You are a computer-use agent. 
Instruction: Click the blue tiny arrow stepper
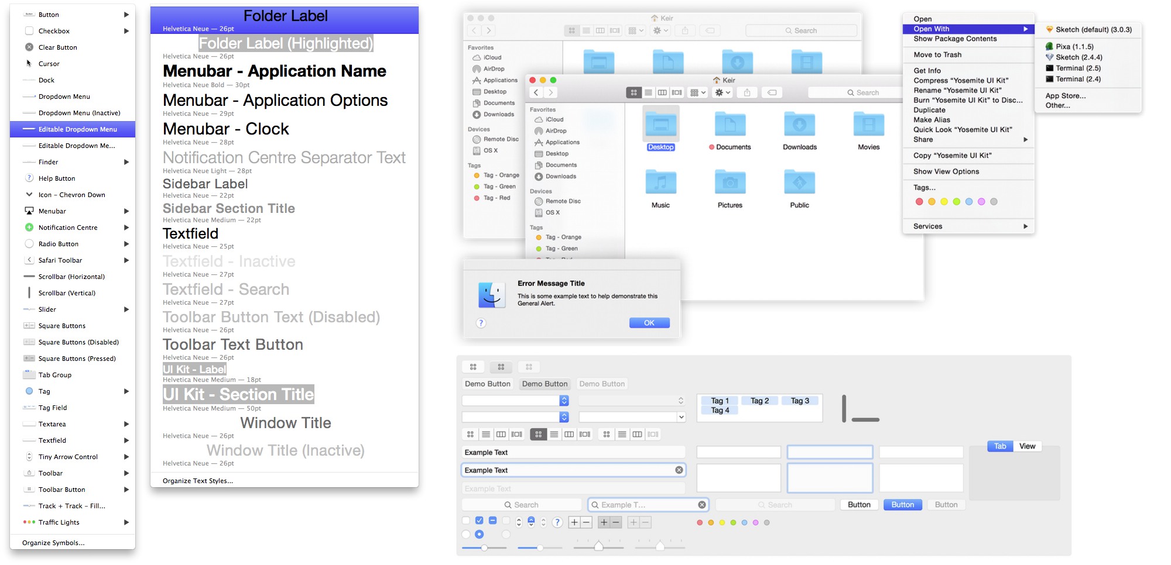coord(531,522)
